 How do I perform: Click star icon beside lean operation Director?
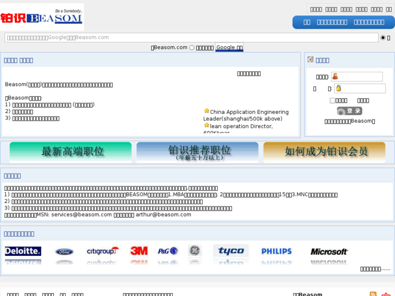coord(206,125)
